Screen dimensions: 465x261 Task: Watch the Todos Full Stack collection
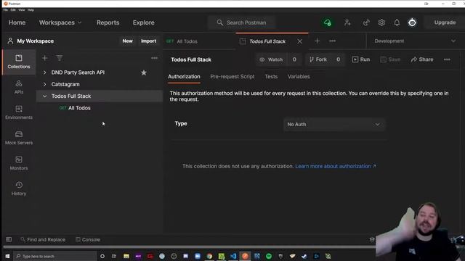tap(271, 59)
